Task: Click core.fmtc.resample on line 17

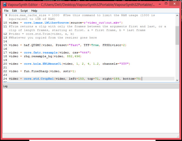Action: tap(41, 52)
